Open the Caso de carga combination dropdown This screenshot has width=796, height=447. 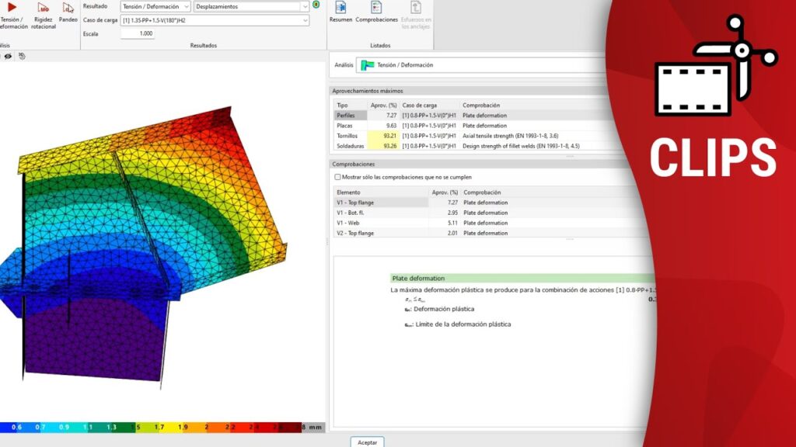coord(215,20)
